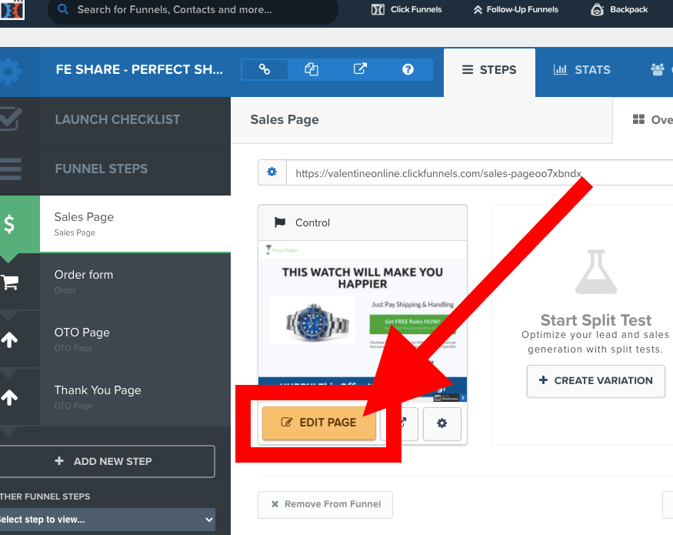Viewport: 673px width, 535px height.
Task: Click the ClickFunnels logo icon
Action: tap(12, 9)
